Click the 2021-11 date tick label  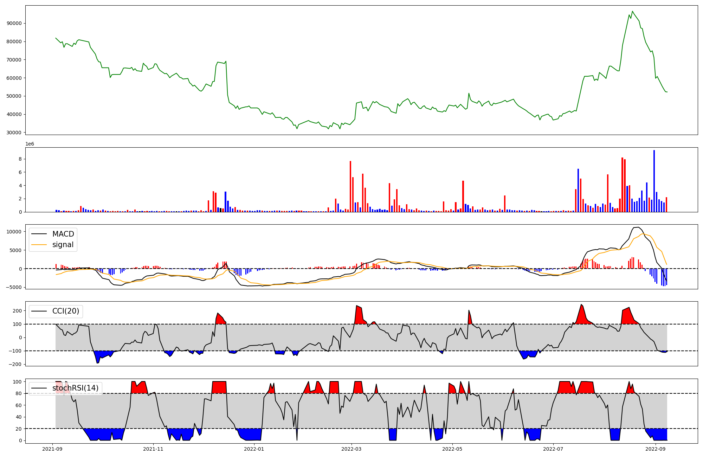[x=153, y=449]
